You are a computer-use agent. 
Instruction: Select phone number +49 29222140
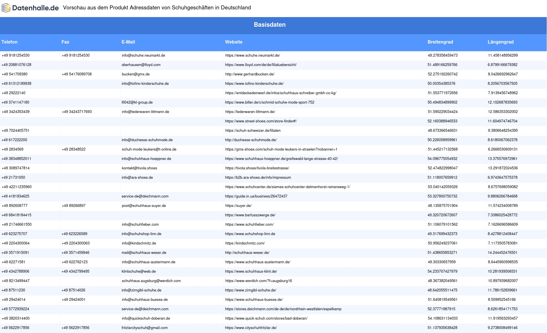pos(13,93)
